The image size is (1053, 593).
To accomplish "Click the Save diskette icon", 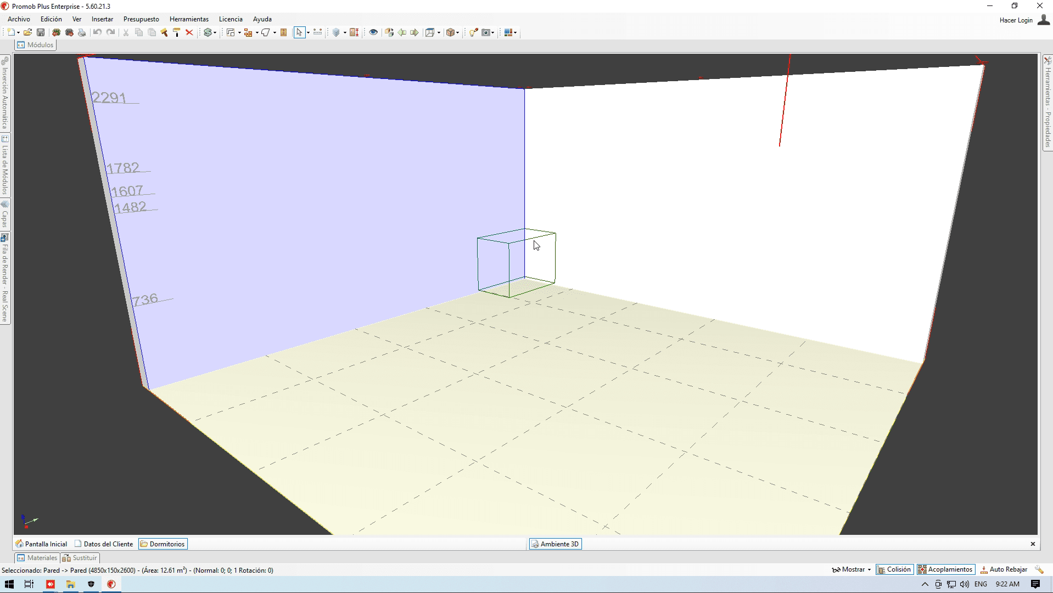I will point(41,32).
